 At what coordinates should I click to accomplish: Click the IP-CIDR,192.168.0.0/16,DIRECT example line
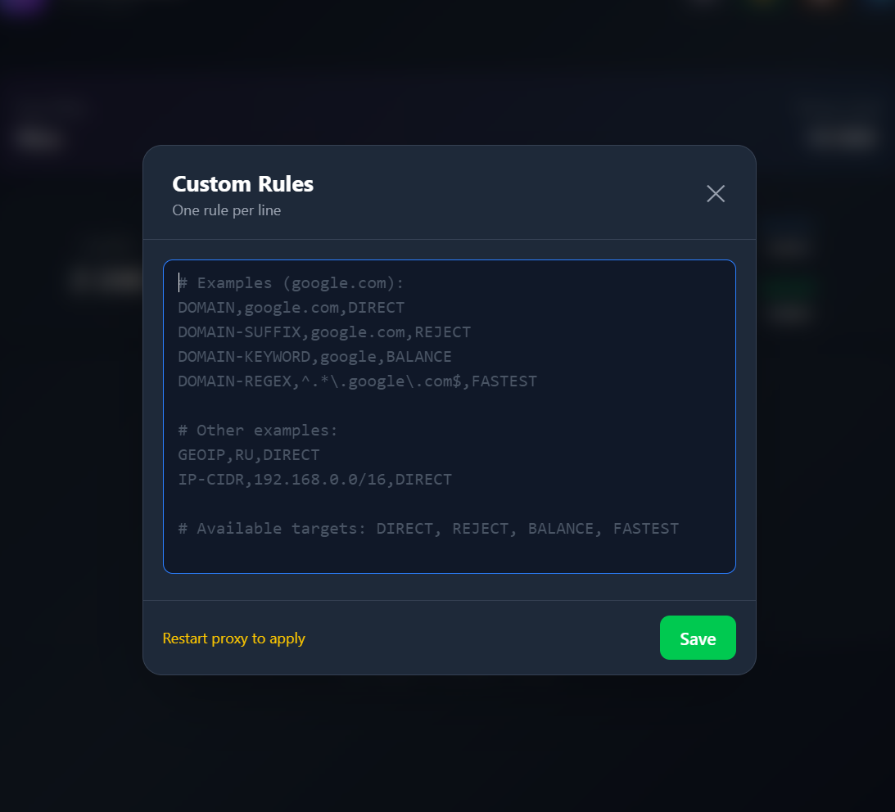pos(314,480)
